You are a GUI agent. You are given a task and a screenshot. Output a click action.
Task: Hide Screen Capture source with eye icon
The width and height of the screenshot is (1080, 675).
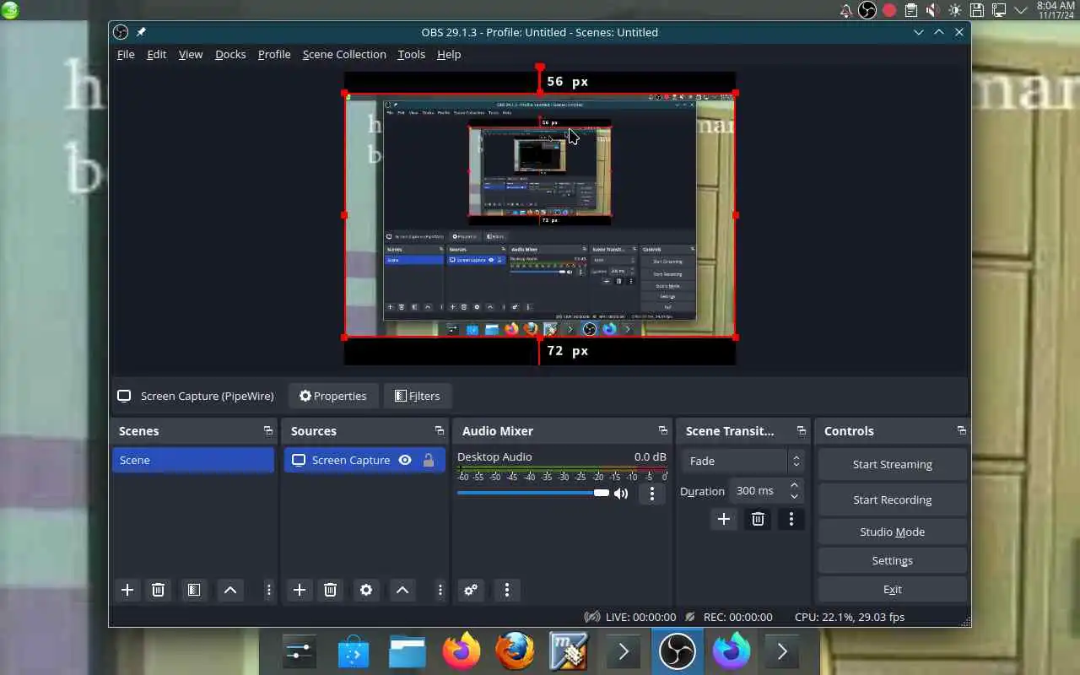405,460
